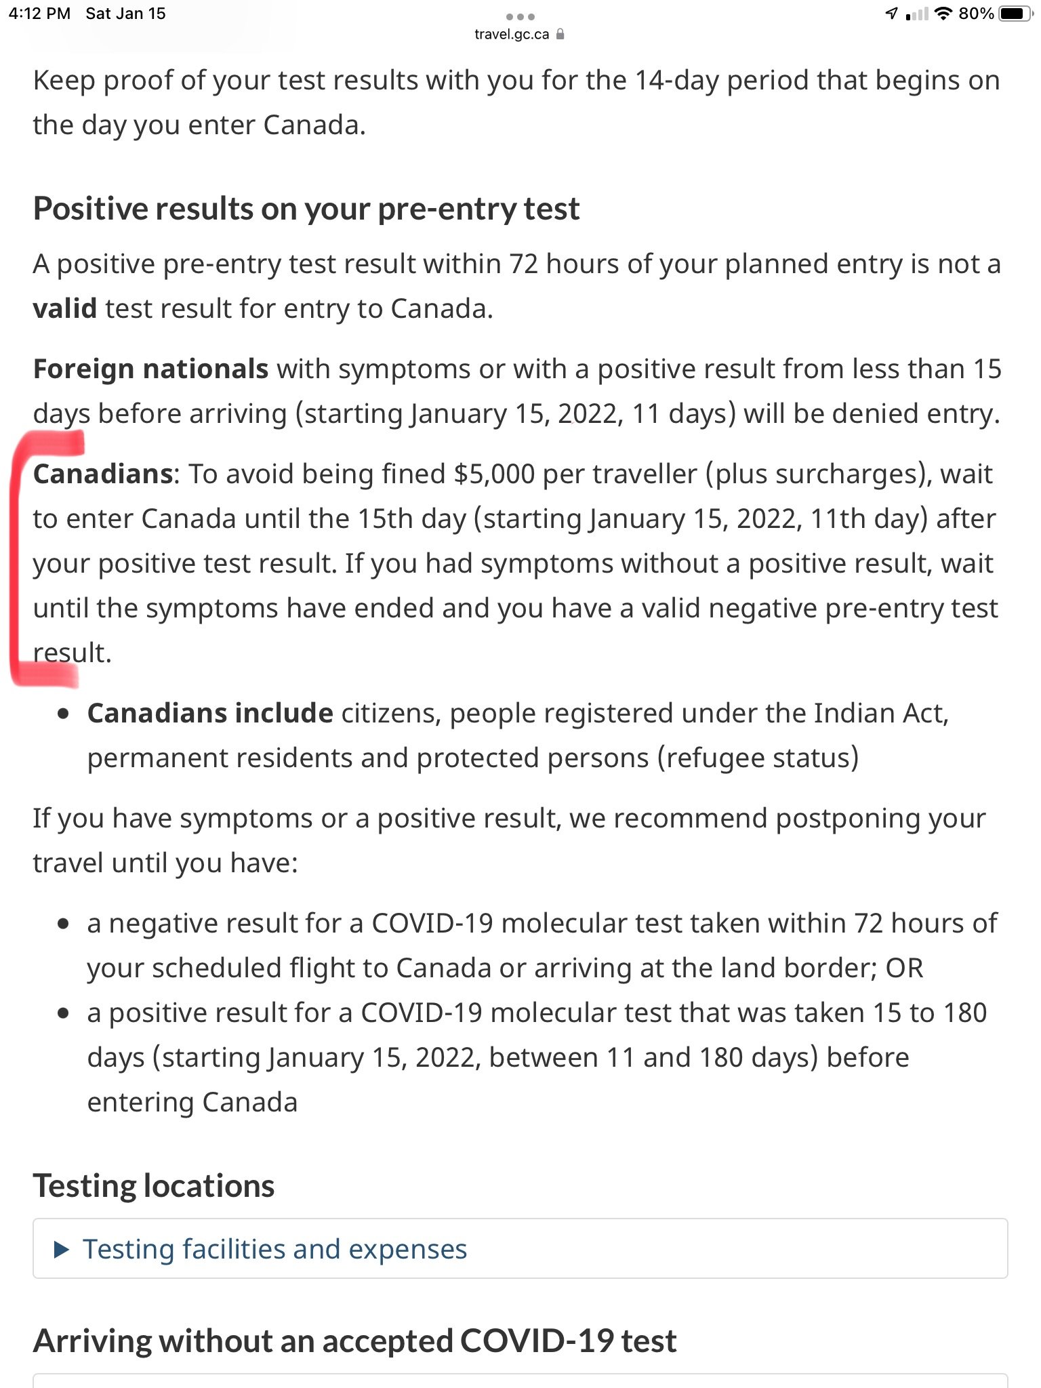Image resolution: width=1041 pixels, height=1388 pixels.
Task: Tap the three-dot multitasking icon
Action: 520,16
